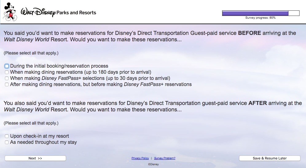The width and height of the screenshot is (306, 168).
Task: Tick 'As needed throughout my stay' checkbox
Action: (7, 142)
